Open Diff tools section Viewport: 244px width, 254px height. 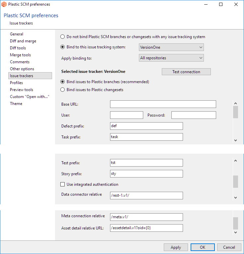18,48
